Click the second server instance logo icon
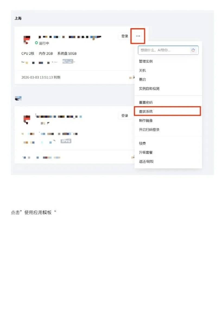Image resolution: width=224 pixels, height=317 pixels. click(x=27, y=119)
